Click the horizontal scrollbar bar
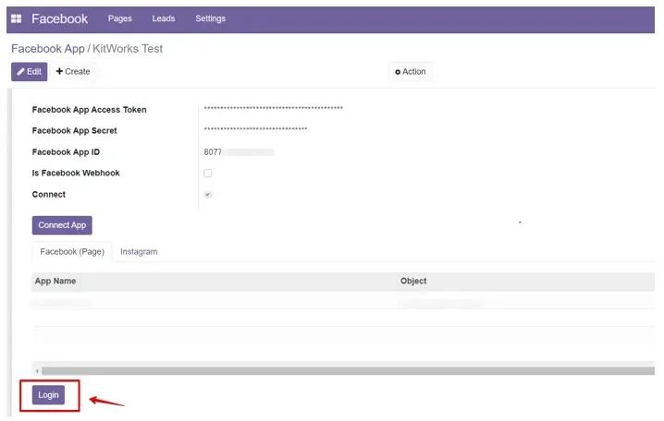The image size is (664, 421). point(348,371)
